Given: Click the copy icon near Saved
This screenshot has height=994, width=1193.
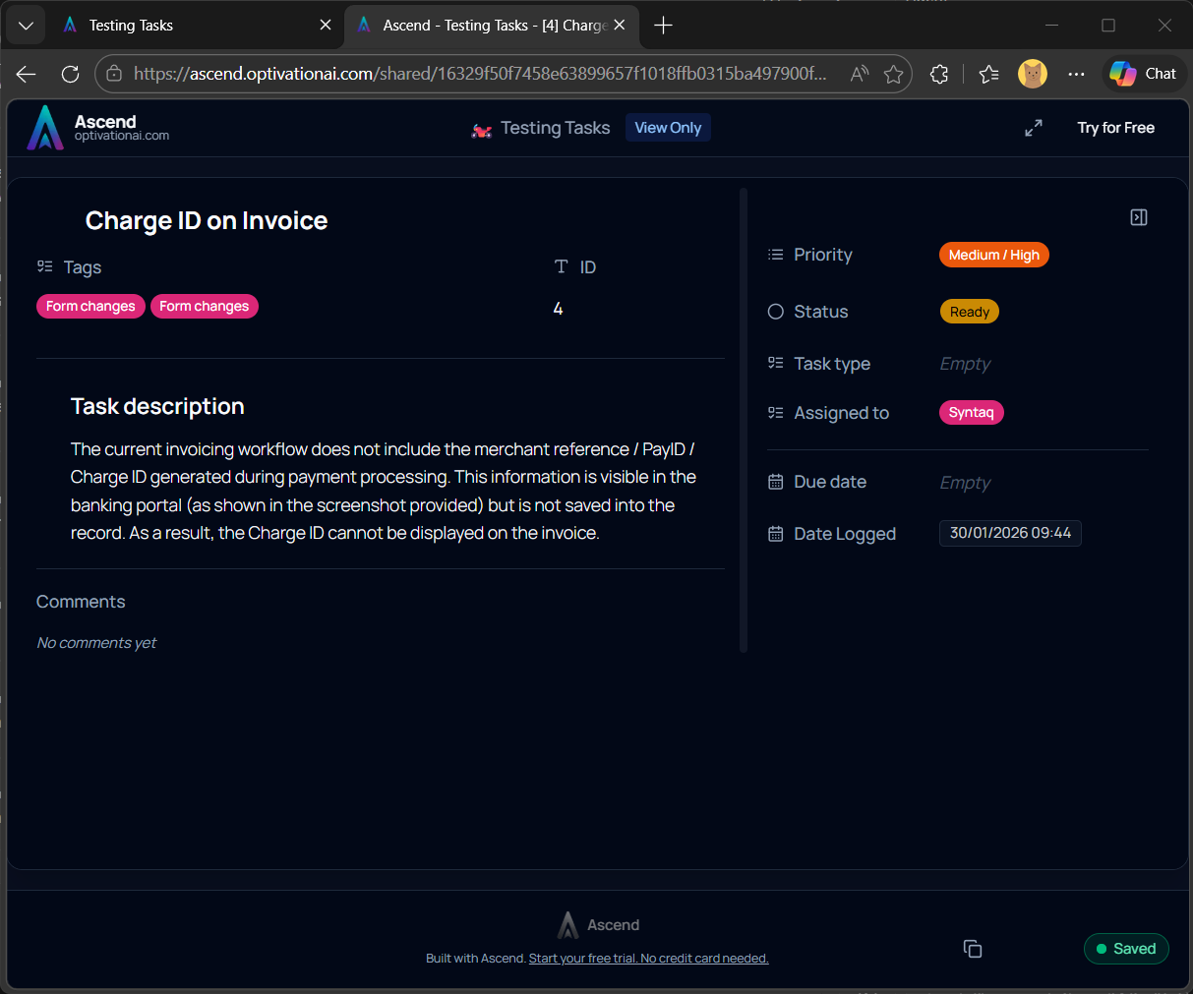Looking at the screenshot, I should [x=972, y=949].
